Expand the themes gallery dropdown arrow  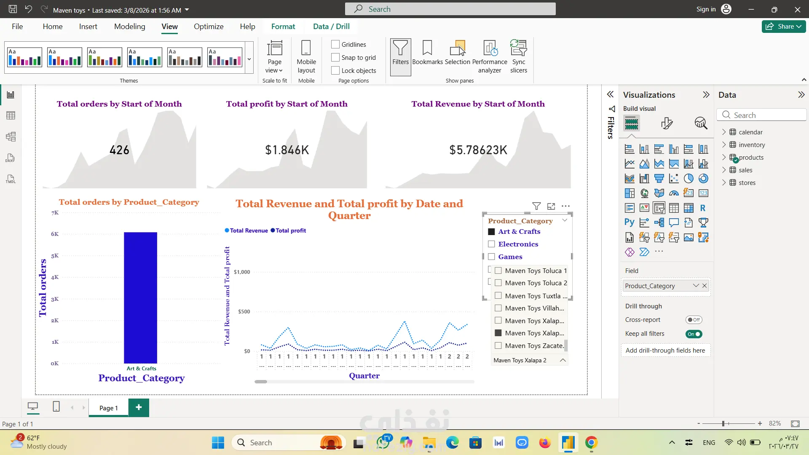point(249,59)
